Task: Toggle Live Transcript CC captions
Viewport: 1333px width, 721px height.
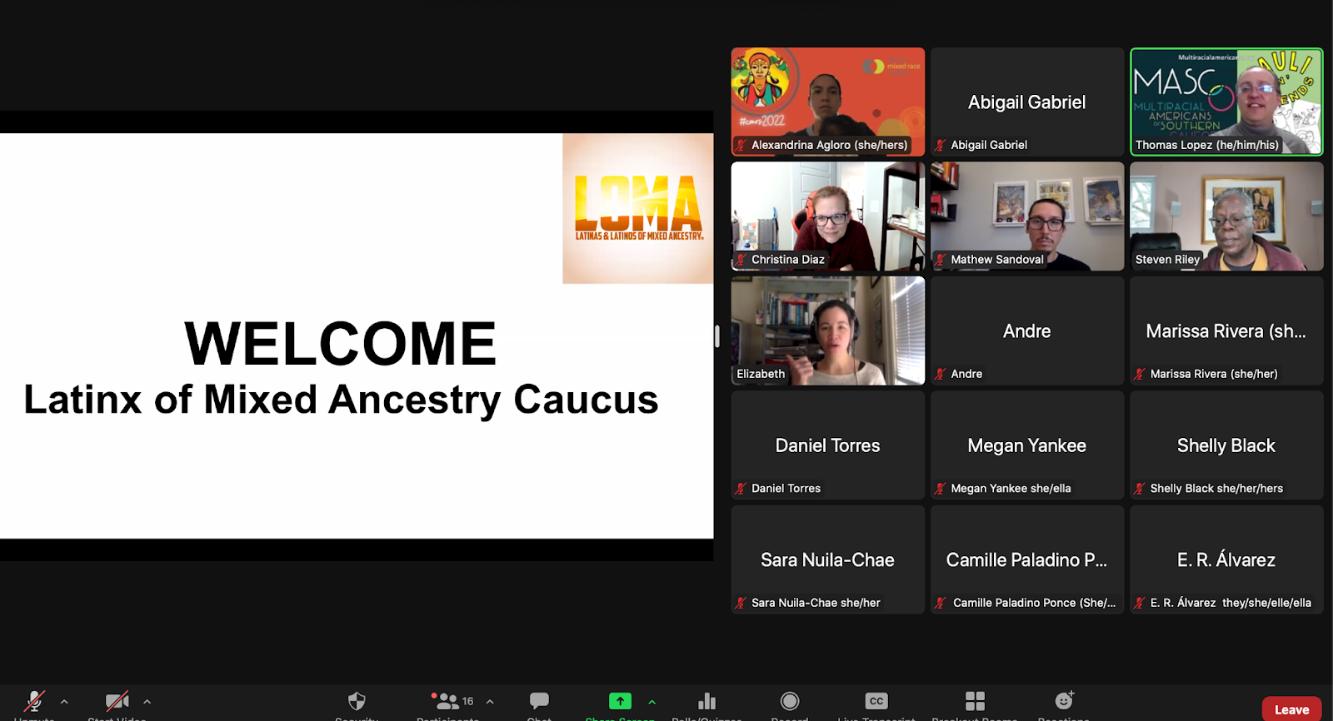Action: tap(876, 702)
